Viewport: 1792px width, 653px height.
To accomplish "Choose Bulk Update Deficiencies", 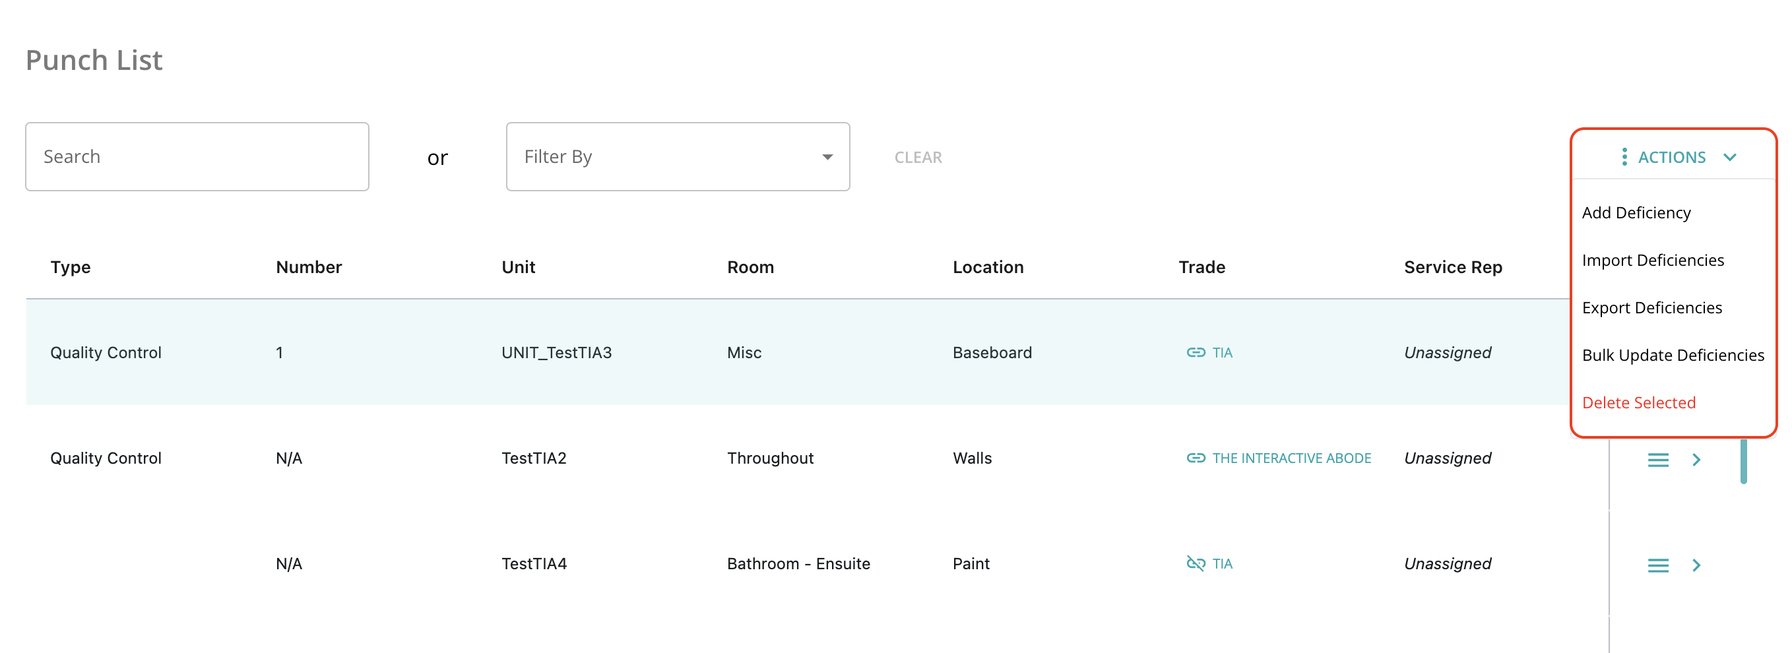I will (x=1673, y=356).
